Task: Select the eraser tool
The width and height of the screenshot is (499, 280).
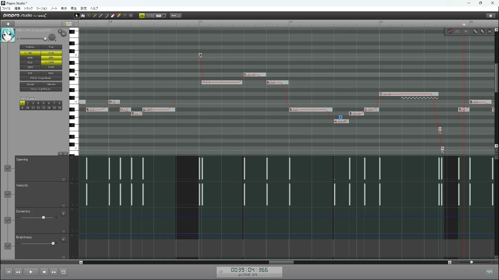Action: pyautogui.click(x=113, y=16)
